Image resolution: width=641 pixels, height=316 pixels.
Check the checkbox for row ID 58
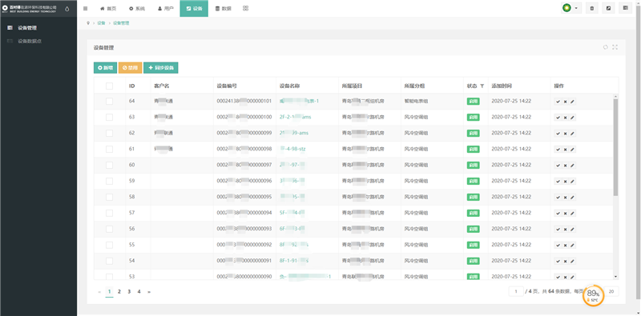pyautogui.click(x=109, y=197)
